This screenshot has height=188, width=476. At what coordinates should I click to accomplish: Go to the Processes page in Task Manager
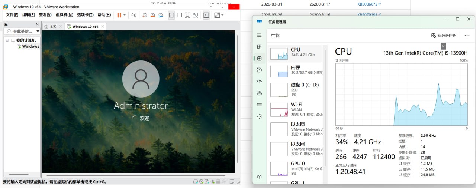pyautogui.click(x=259, y=47)
